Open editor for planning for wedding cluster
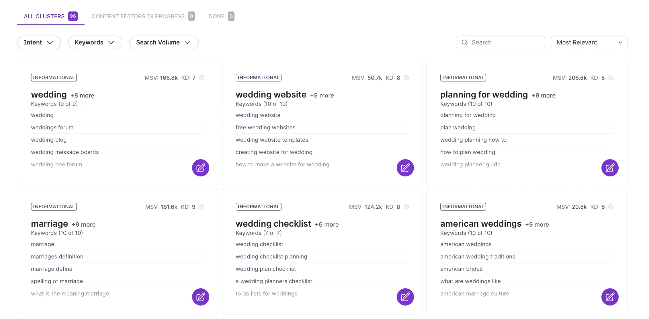The height and width of the screenshot is (319, 649). click(610, 168)
